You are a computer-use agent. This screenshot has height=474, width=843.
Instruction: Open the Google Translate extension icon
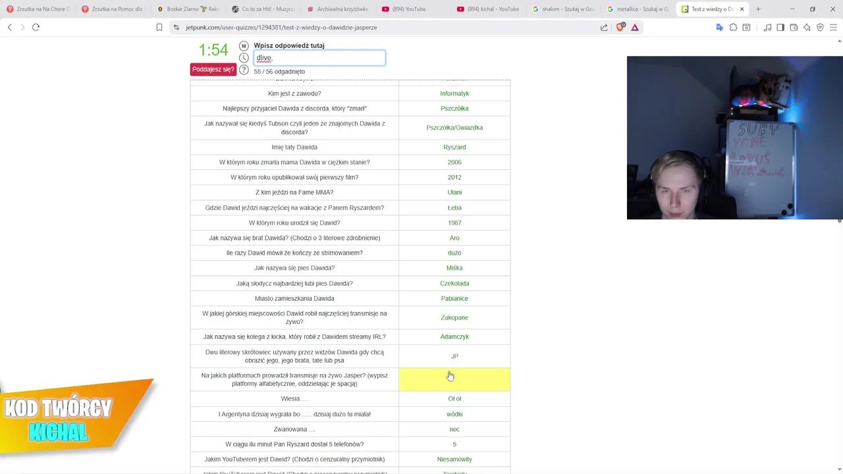[720, 28]
